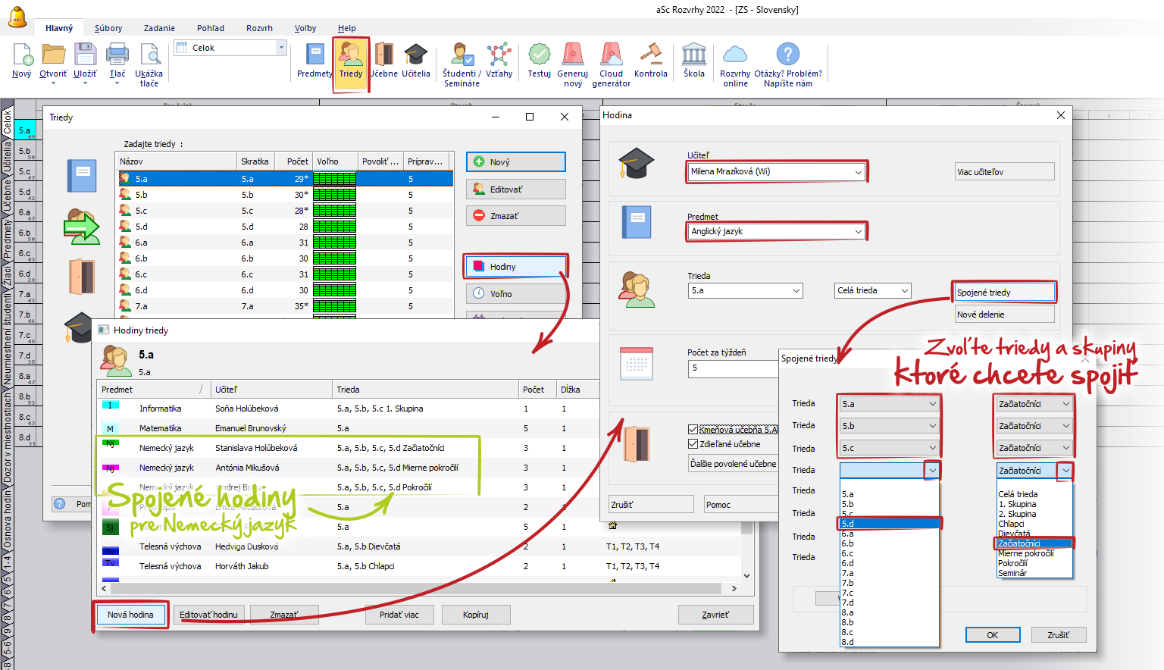Click the Tlač printer icon
This screenshot has width=1164, height=670.
[x=117, y=55]
